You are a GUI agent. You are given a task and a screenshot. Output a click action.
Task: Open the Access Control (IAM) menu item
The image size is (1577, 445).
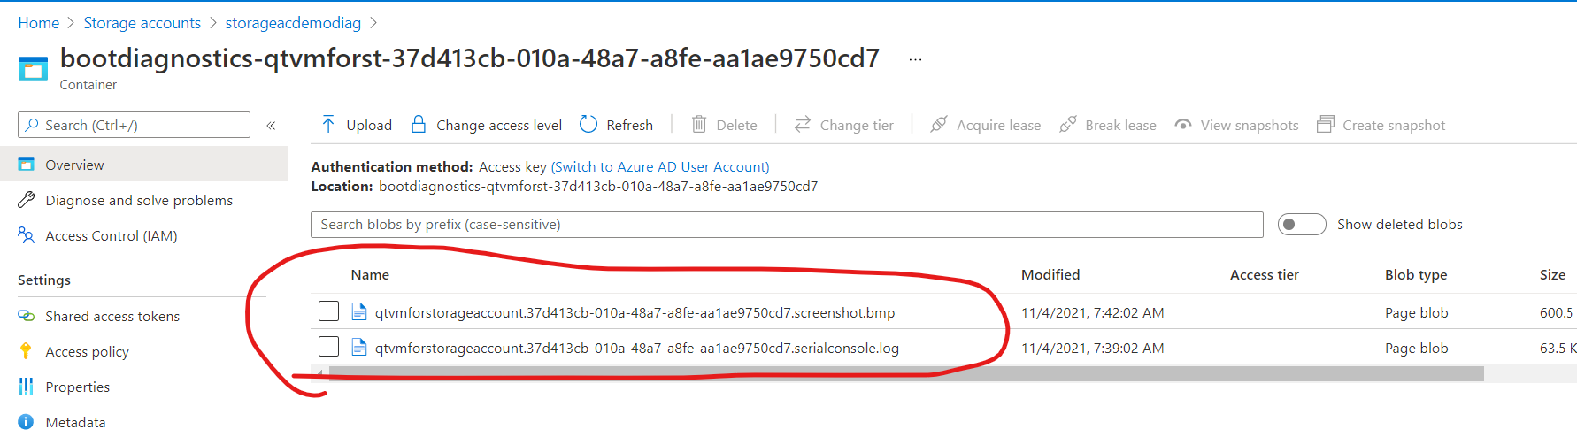pos(112,236)
